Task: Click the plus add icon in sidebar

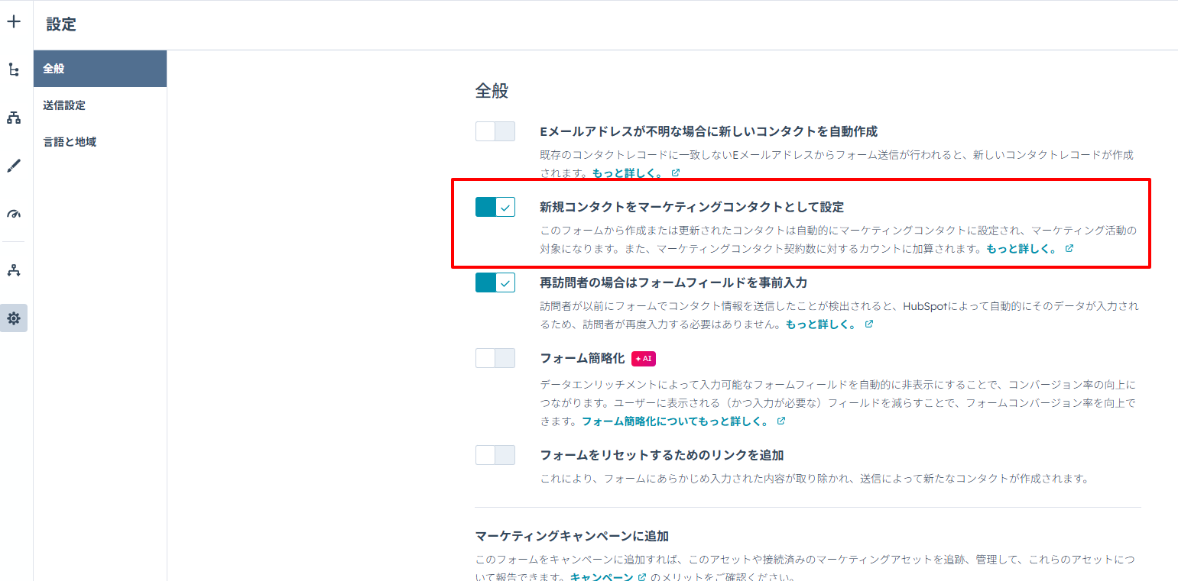Action: point(13,21)
